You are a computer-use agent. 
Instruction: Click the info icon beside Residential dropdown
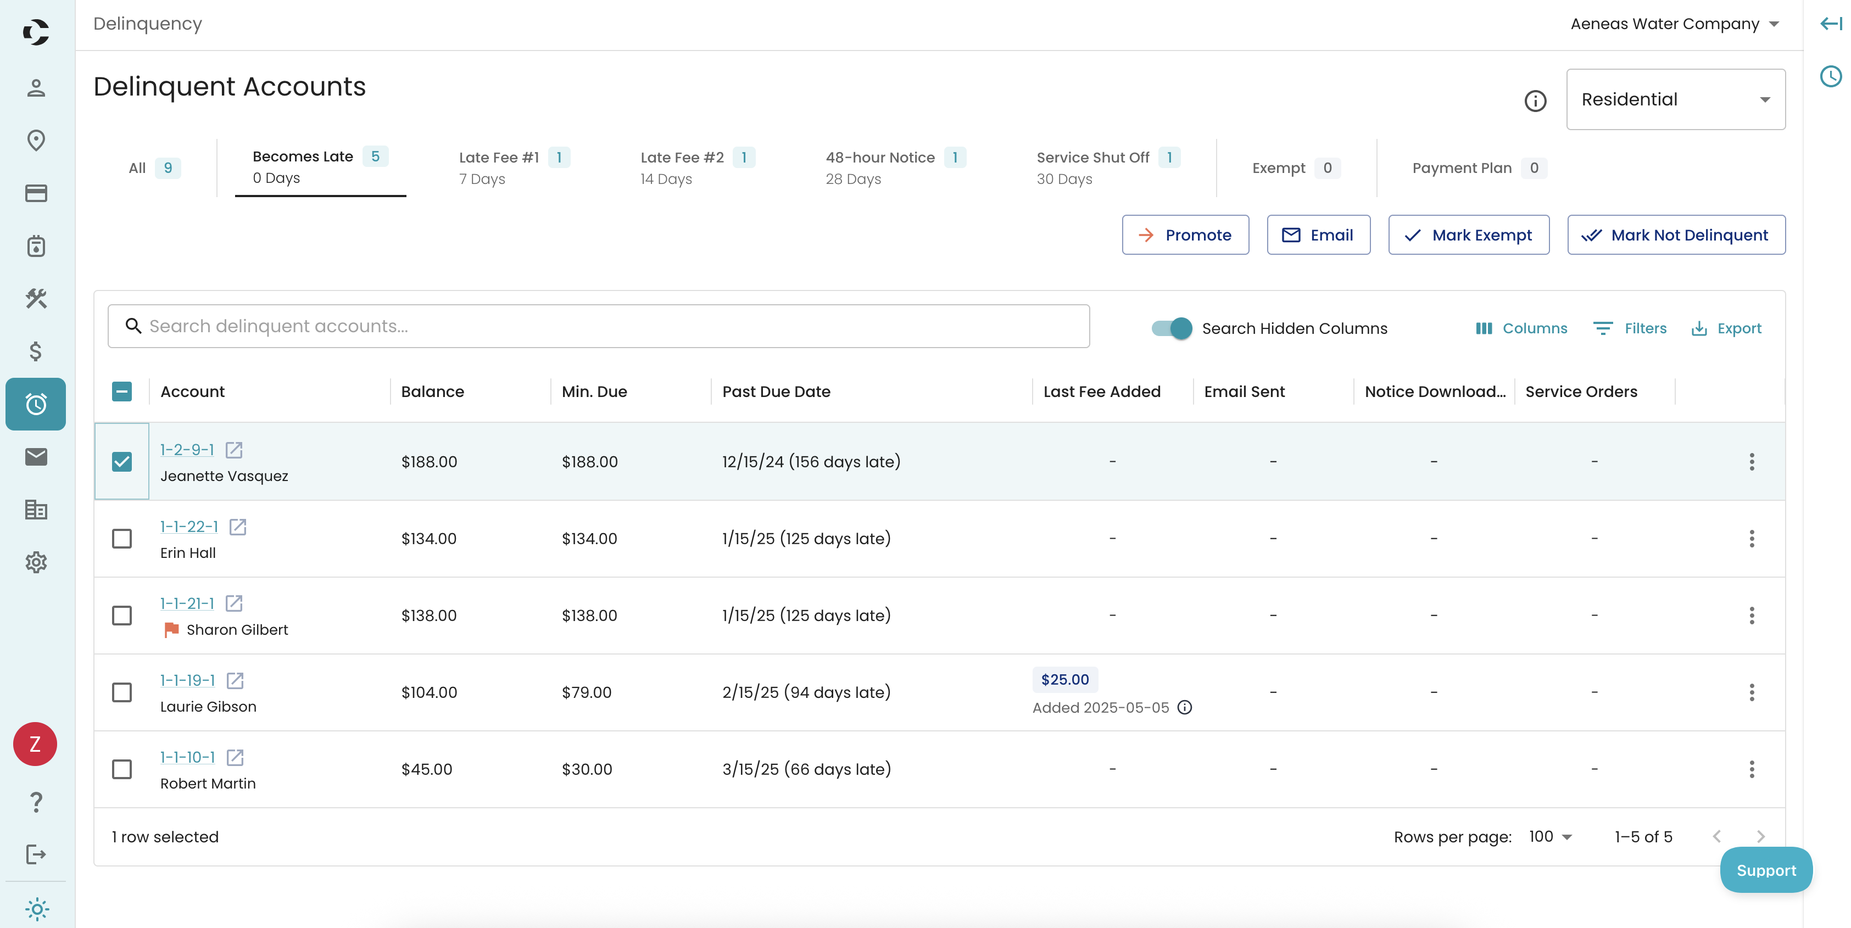1535,100
